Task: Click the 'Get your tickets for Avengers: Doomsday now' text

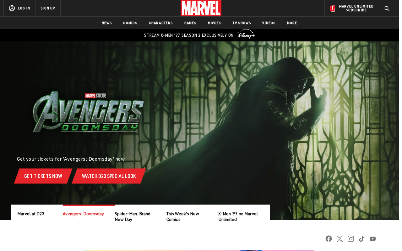Action: point(71,159)
